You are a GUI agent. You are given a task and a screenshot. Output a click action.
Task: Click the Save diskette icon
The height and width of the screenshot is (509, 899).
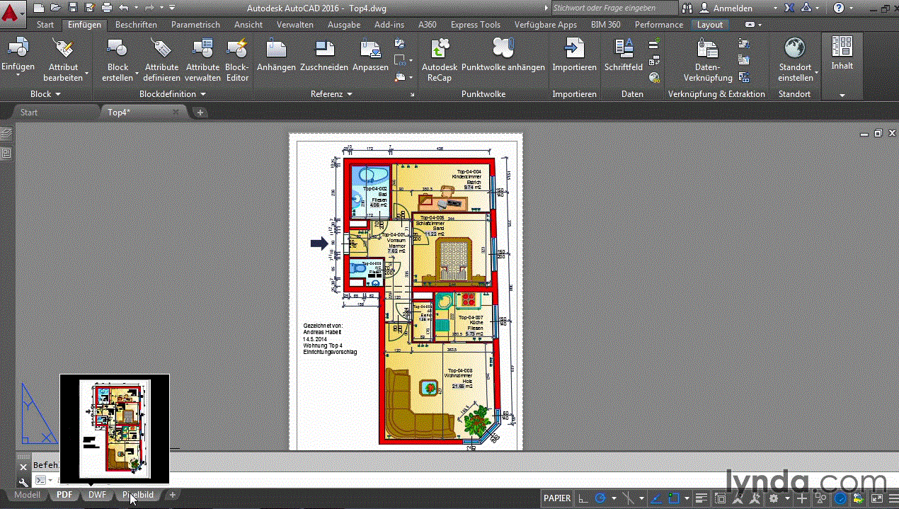tap(73, 8)
